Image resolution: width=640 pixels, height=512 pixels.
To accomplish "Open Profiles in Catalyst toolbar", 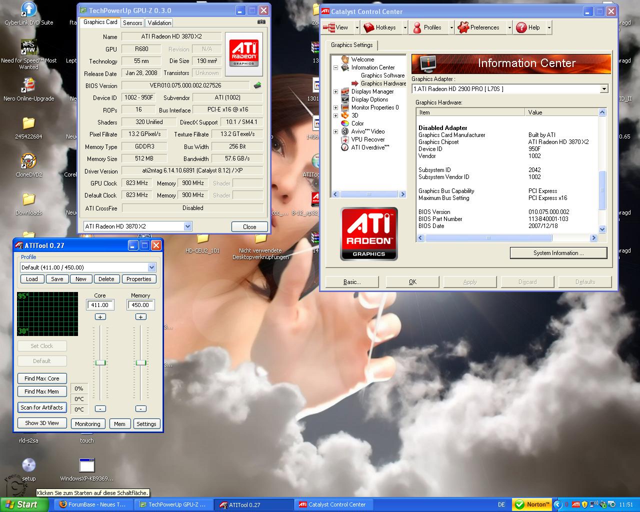I will [x=426, y=27].
